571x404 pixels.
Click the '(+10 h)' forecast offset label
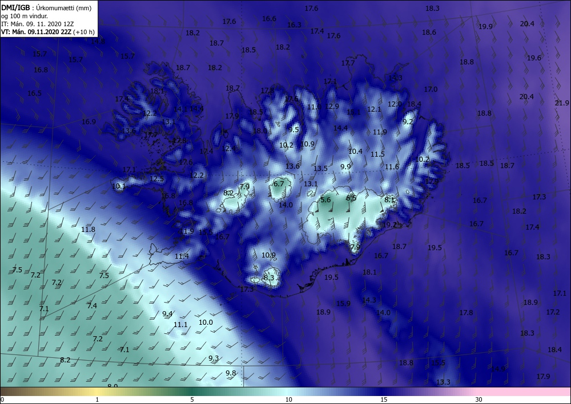click(x=84, y=32)
